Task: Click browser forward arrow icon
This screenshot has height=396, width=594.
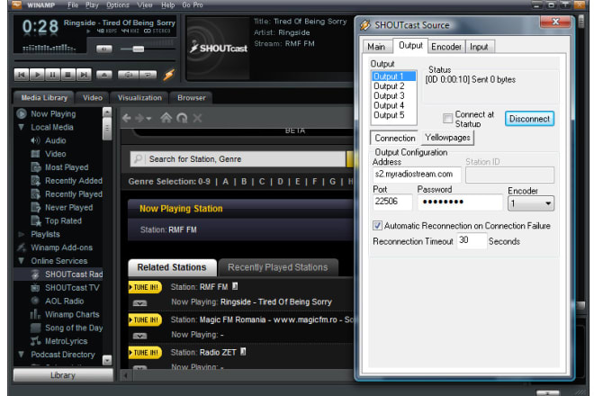Action: (140, 118)
